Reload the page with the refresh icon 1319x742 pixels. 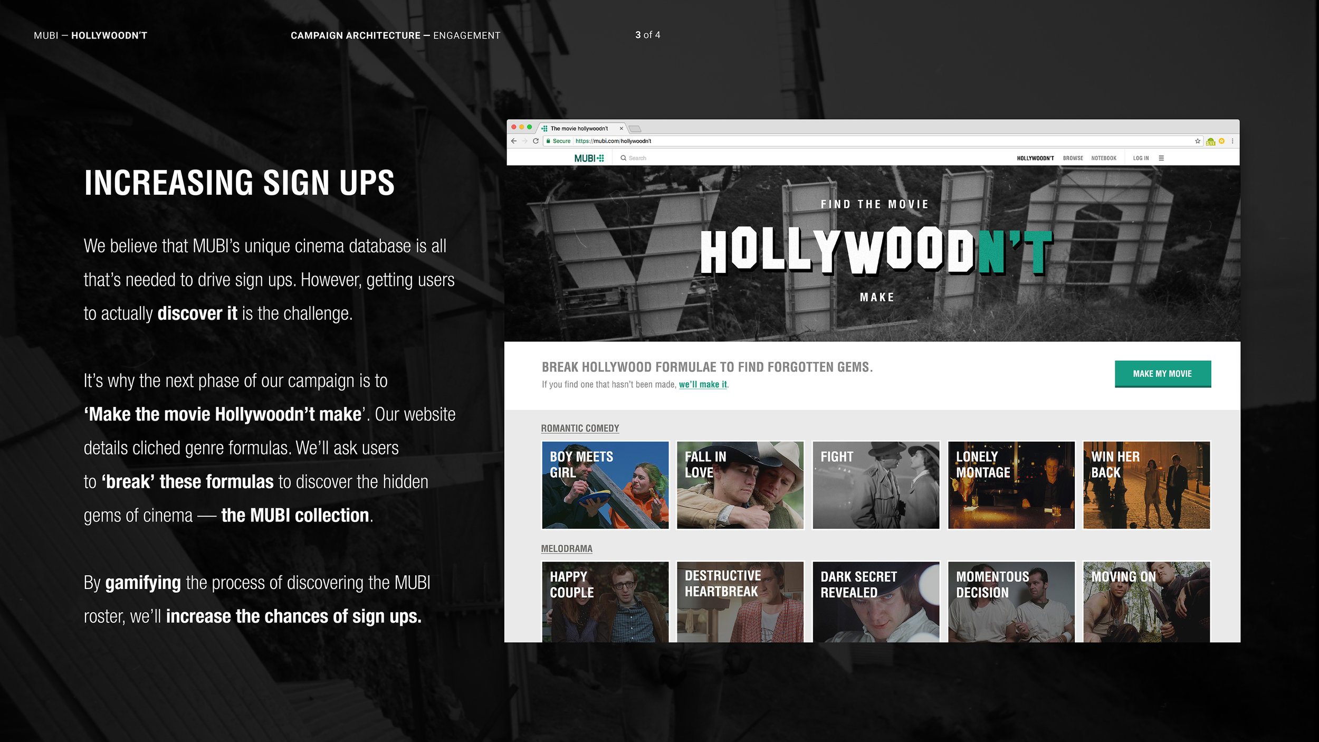[536, 141]
